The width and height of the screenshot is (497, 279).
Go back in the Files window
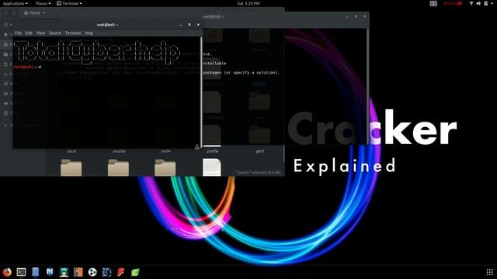coord(6,13)
